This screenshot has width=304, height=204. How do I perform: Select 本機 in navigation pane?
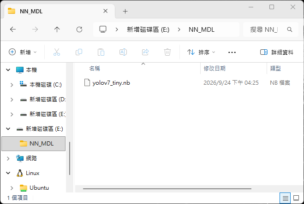pyautogui.click(x=31, y=70)
